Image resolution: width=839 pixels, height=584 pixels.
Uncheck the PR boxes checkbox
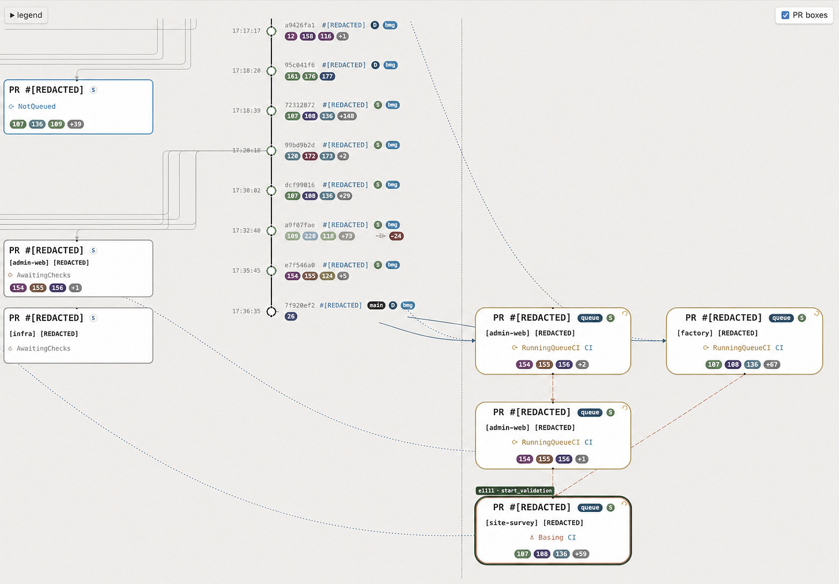785,15
